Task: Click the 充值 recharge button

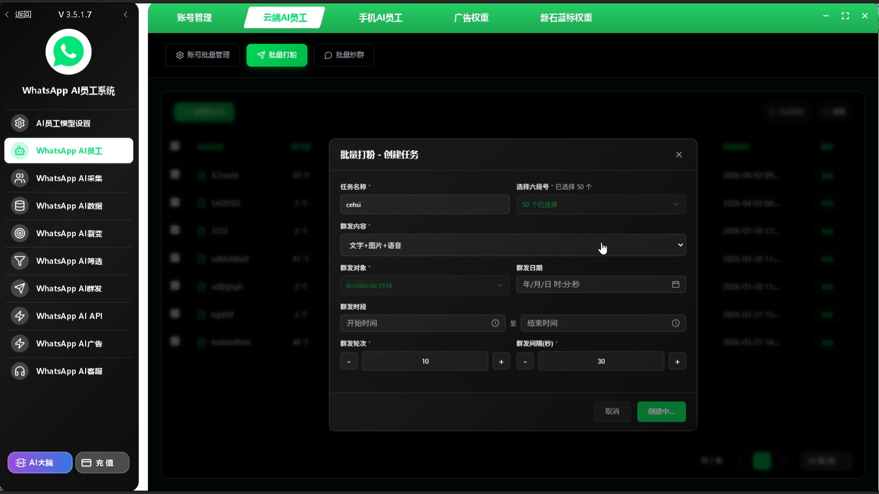Action: point(102,462)
